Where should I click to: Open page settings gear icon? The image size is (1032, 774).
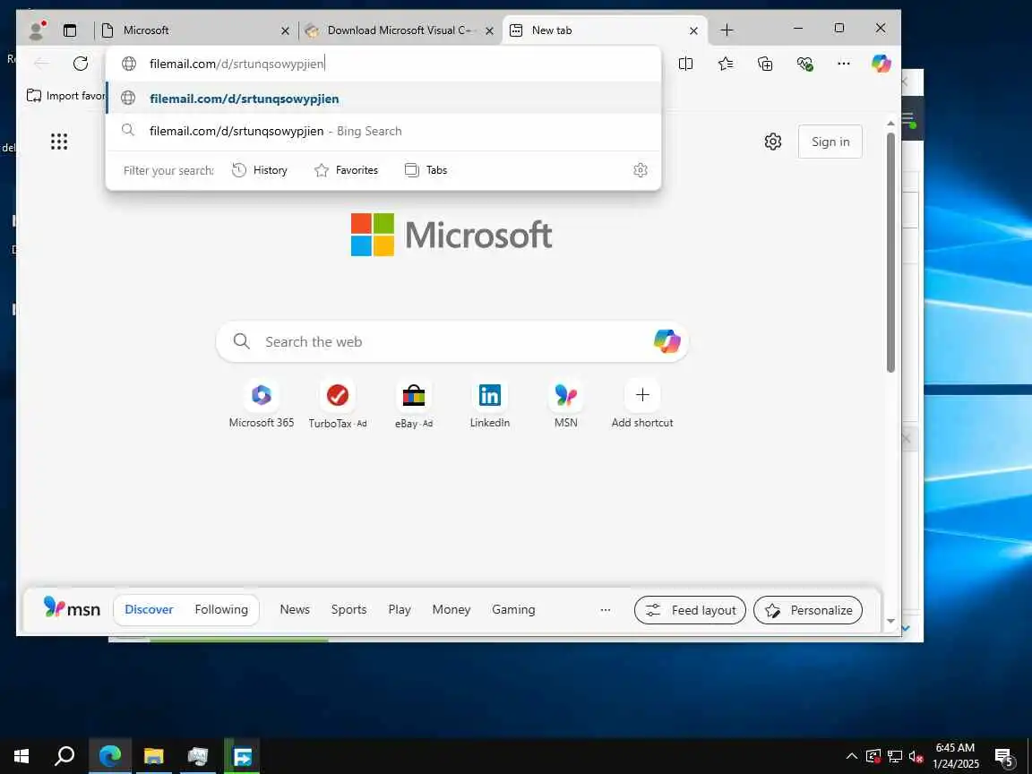tap(773, 142)
